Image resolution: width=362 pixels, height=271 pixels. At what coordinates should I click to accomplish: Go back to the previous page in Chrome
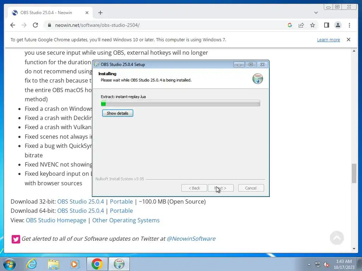[13, 25]
